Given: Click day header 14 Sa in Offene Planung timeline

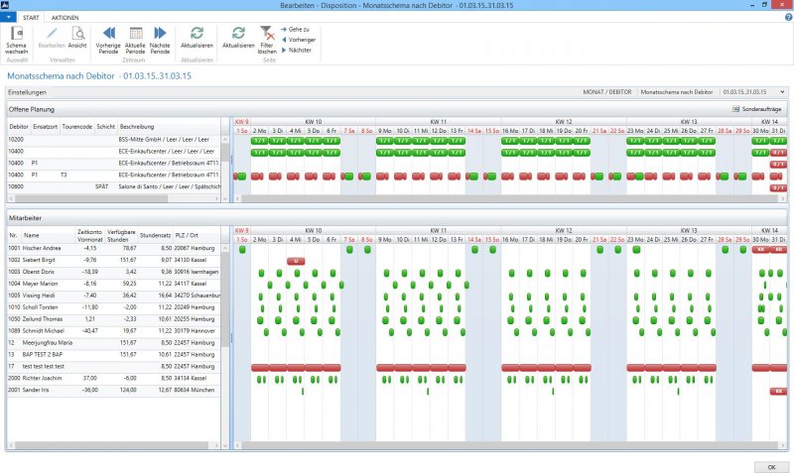Looking at the screenshot, I should (x=474, y=131).
